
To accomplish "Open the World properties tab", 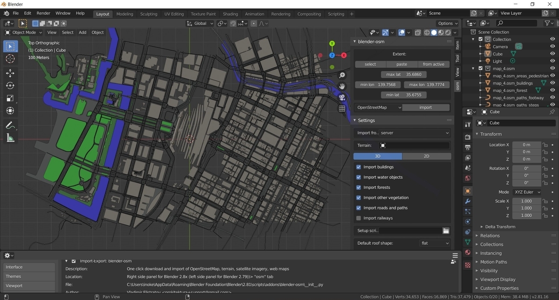I will coord(468,178).
